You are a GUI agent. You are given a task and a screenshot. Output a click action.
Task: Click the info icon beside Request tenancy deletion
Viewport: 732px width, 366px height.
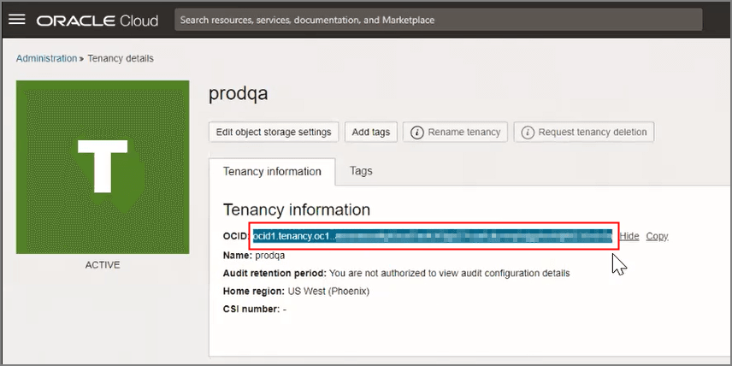pos(528,133)
